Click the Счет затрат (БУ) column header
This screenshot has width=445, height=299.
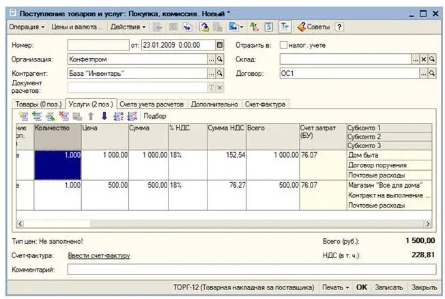click(x=323, y=137)
